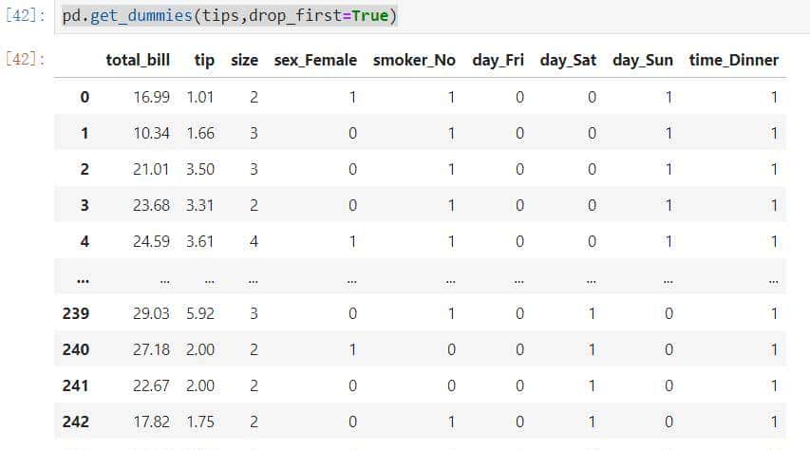Select the day_Sat column header

click(567, 60)
